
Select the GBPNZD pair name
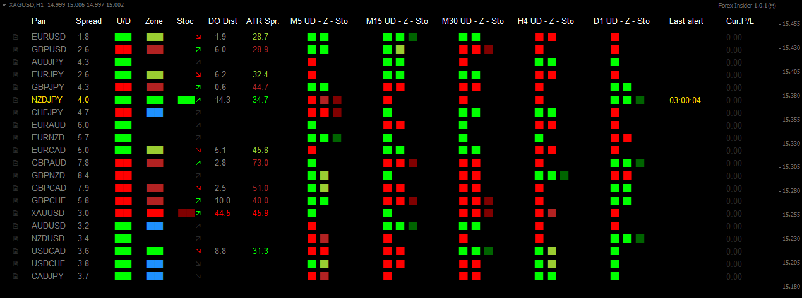point(49,176)
